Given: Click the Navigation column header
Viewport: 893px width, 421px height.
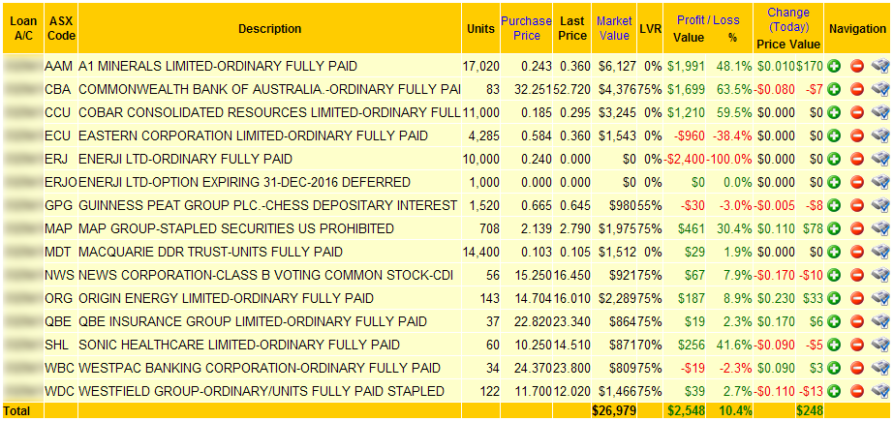Looking at the screenshot, I should [x=858, y=28].
